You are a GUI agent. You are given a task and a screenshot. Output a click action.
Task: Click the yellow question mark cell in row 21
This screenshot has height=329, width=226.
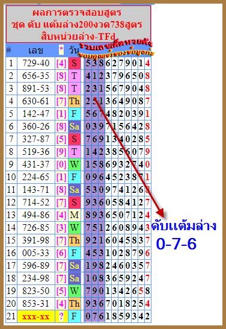pos(61,316)
